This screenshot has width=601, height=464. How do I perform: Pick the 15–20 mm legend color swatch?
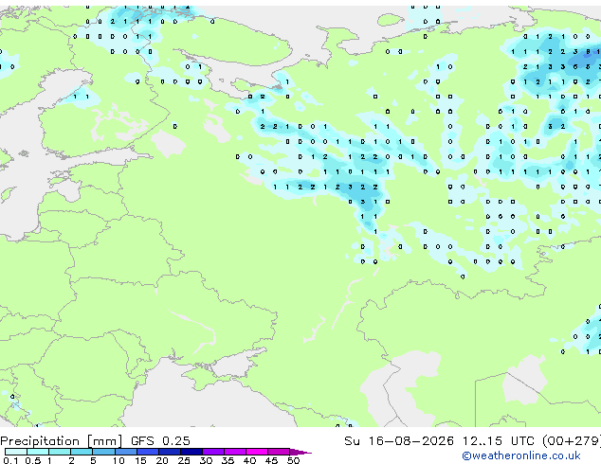click(147, 452)
